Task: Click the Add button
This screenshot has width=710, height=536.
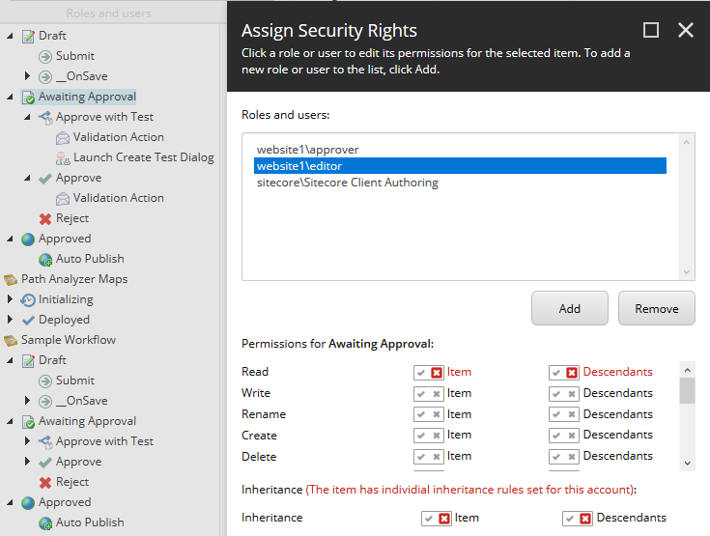Action: click(x=569, y=309)
